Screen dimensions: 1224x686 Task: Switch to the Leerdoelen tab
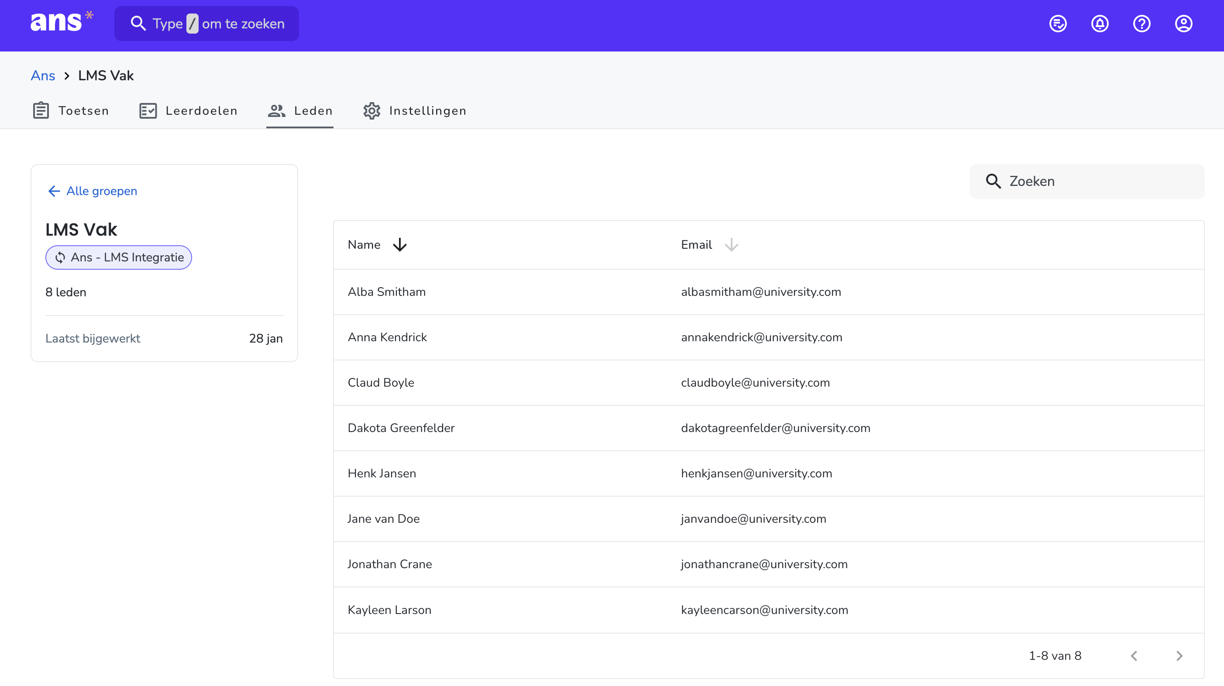coord(188,111)
